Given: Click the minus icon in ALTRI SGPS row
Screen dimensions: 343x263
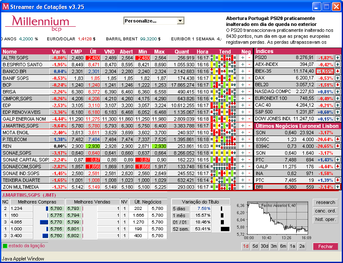Looking at the screenshot, I should 249,58.
